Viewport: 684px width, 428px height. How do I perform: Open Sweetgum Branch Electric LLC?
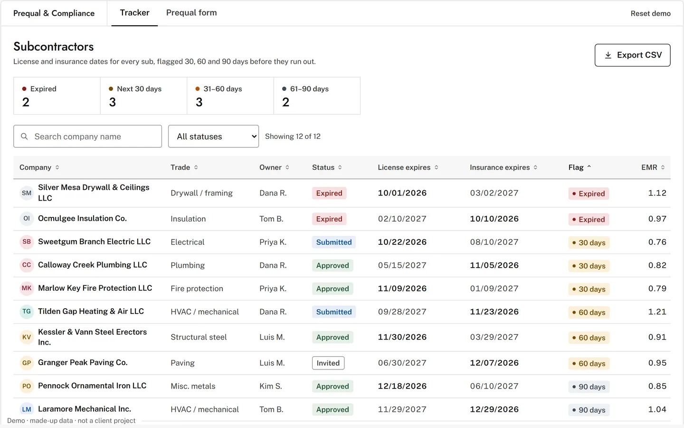click(x=94, y=242)
